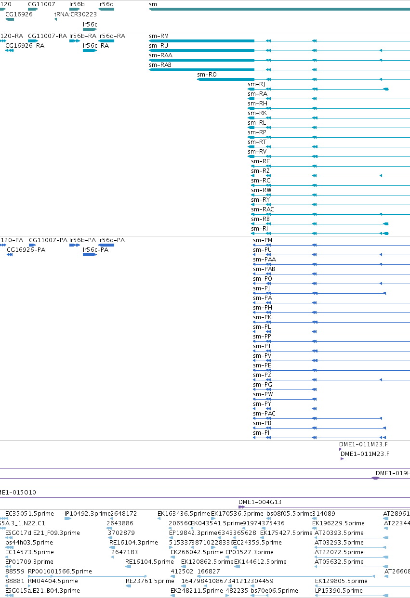Select the sm-PV protein label
Image resolution: width=410 pixels, height=598 pixels.
point(262,356)
